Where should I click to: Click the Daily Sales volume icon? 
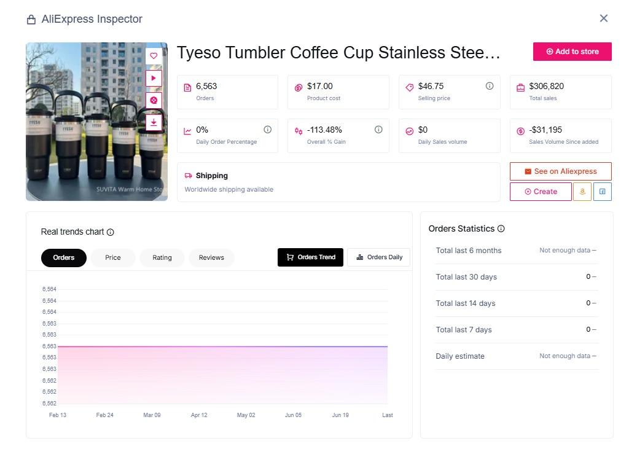[x=410, y=131]
